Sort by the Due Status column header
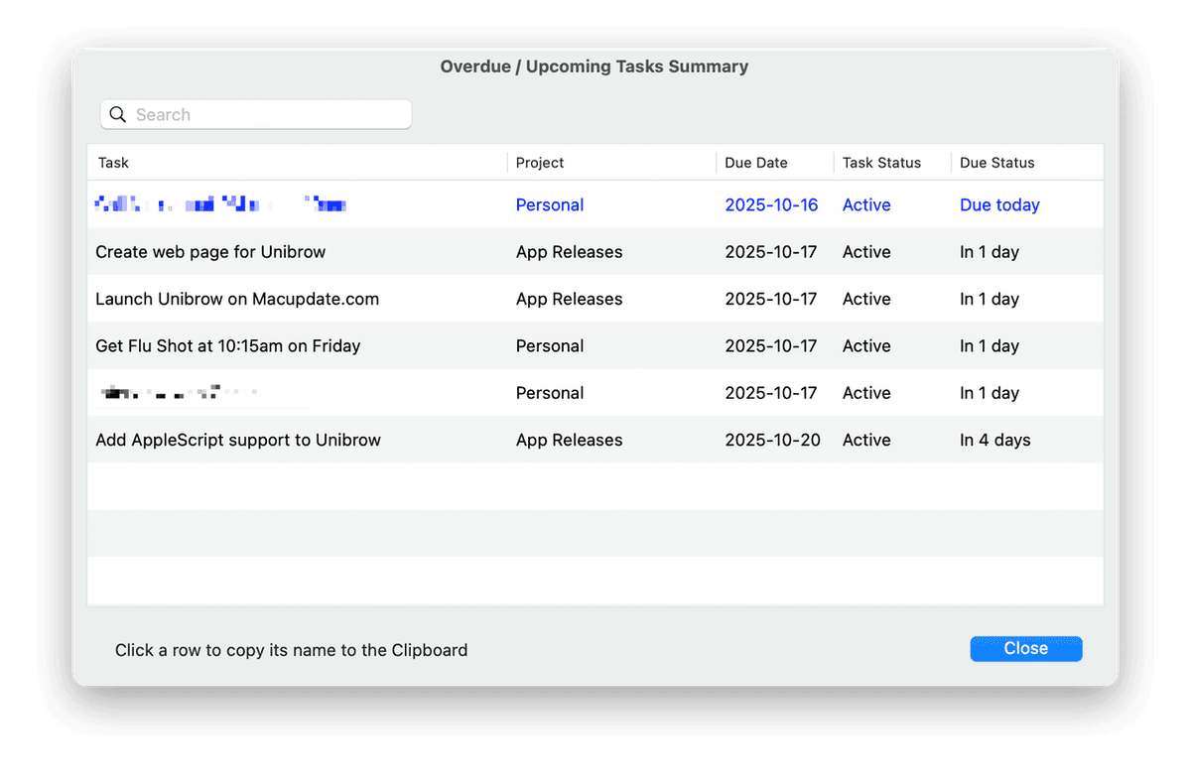This screenshot has width=1191, height=784. click(x=996, y=163)
